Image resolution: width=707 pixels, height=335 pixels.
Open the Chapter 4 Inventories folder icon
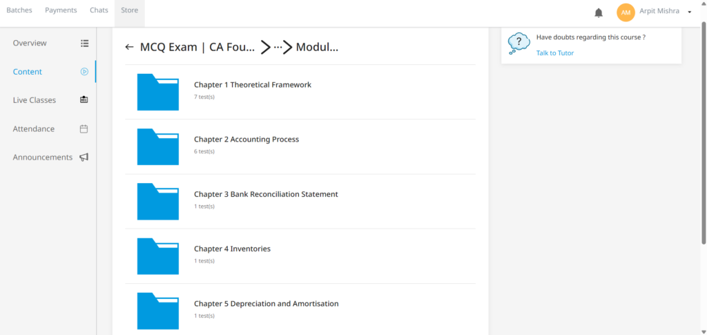158,256
